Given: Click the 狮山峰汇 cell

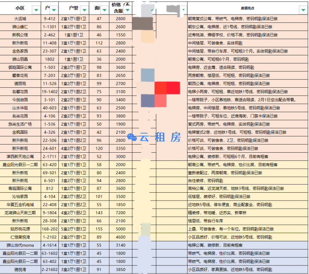Looking at the screenshot, I should coord(20,27).
